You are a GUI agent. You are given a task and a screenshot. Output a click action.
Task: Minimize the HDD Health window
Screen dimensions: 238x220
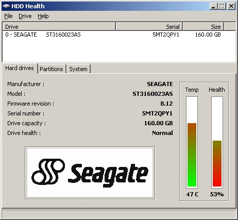pos(213,6)
